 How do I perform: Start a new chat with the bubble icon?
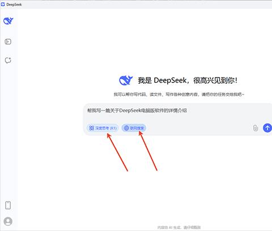[x=8, y=61]
